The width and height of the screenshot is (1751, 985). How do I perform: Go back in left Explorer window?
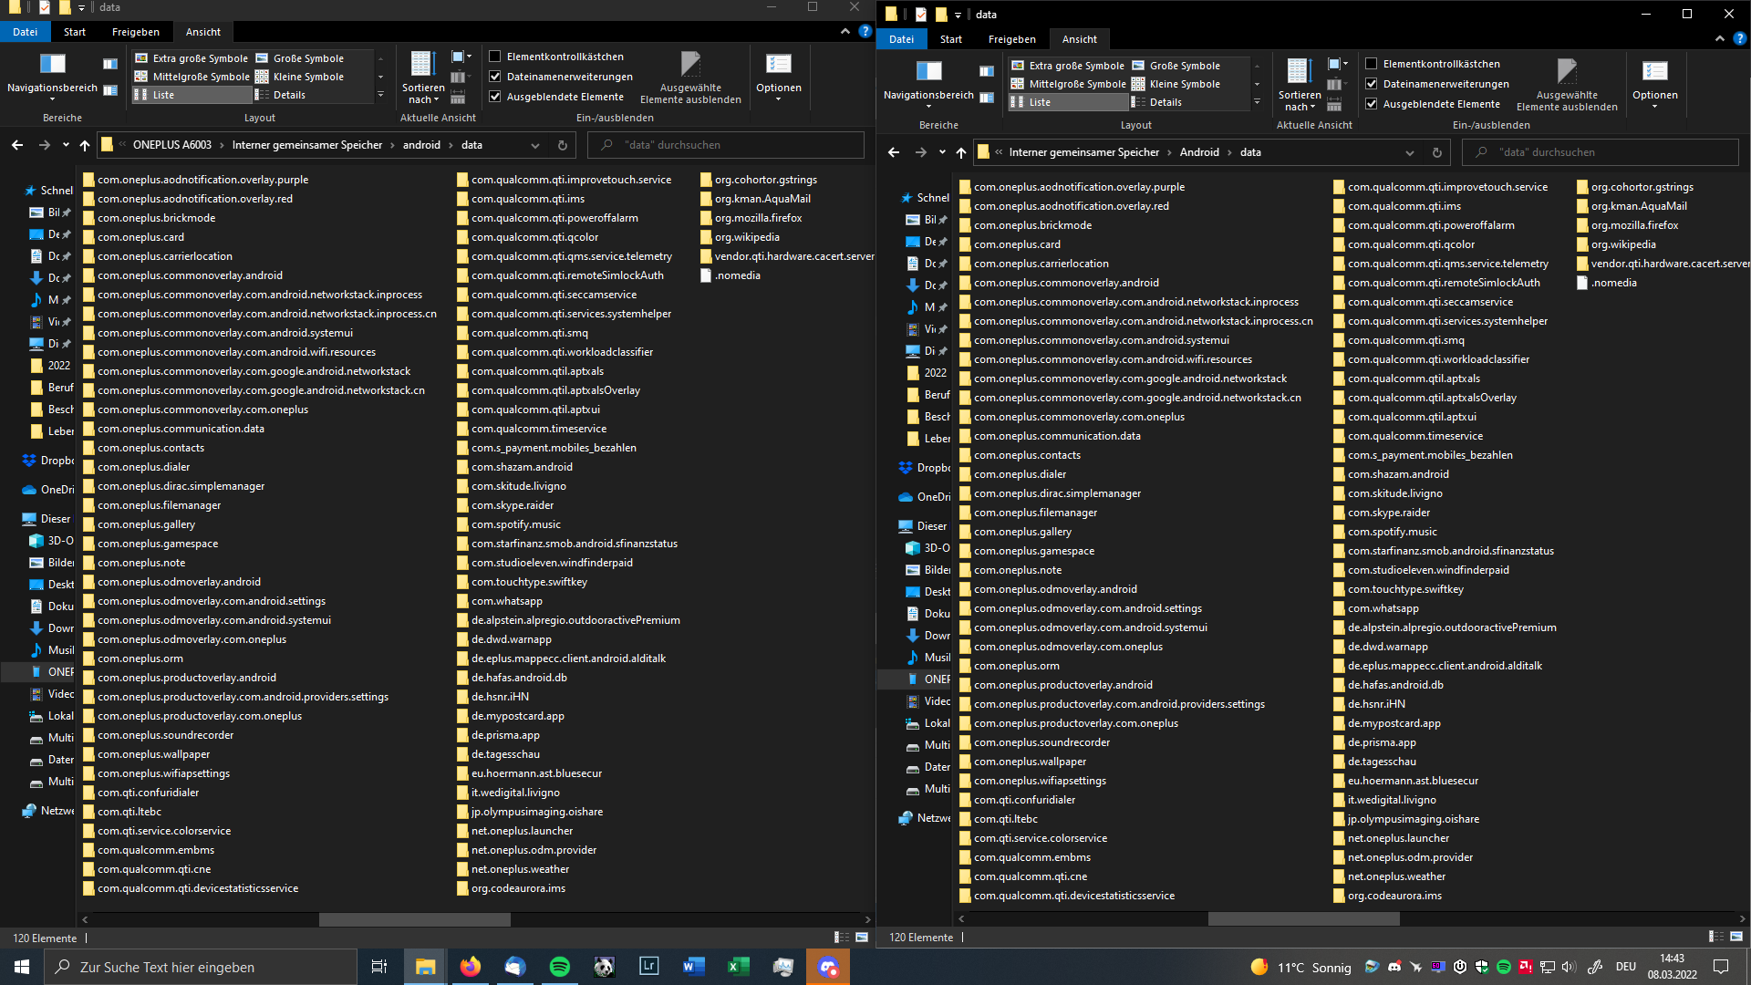(17, 145)
